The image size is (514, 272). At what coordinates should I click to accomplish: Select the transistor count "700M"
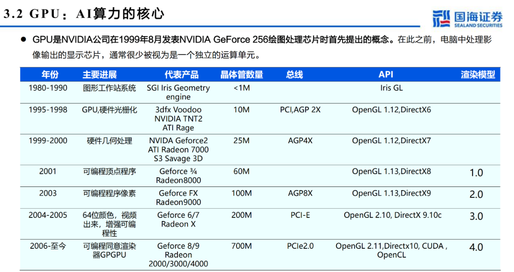(242, 246)
